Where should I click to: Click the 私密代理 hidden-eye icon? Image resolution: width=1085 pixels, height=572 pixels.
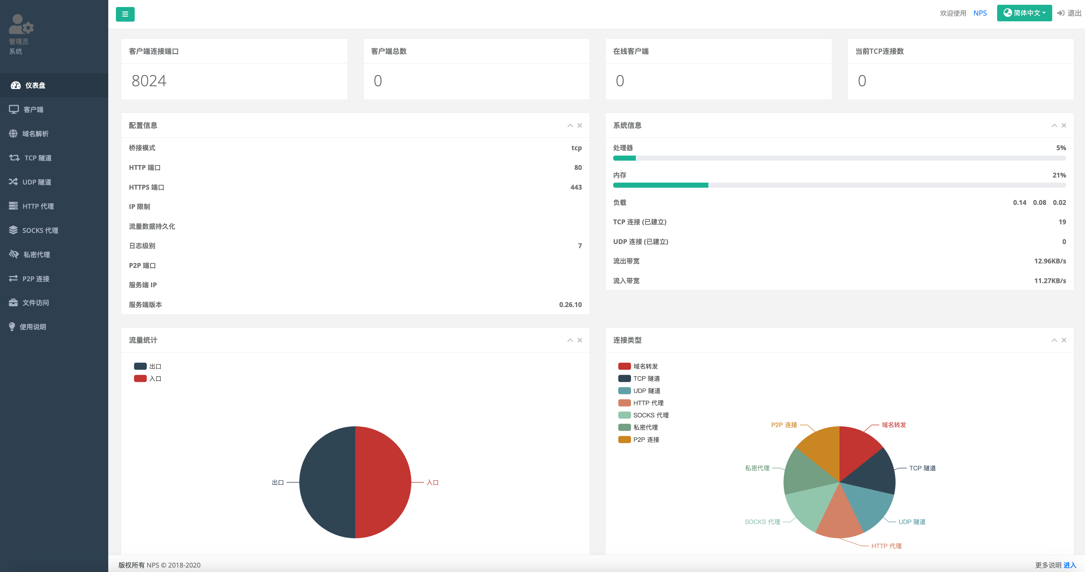point(14,254)
